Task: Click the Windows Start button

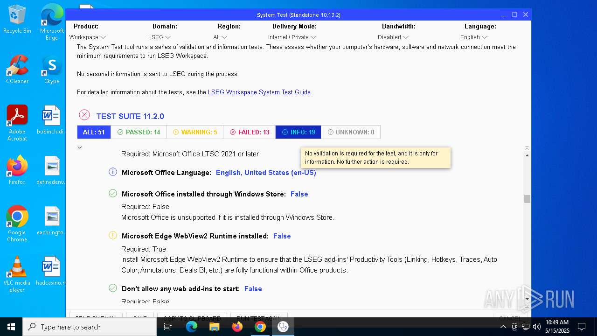Action: (x=11, y=327)
